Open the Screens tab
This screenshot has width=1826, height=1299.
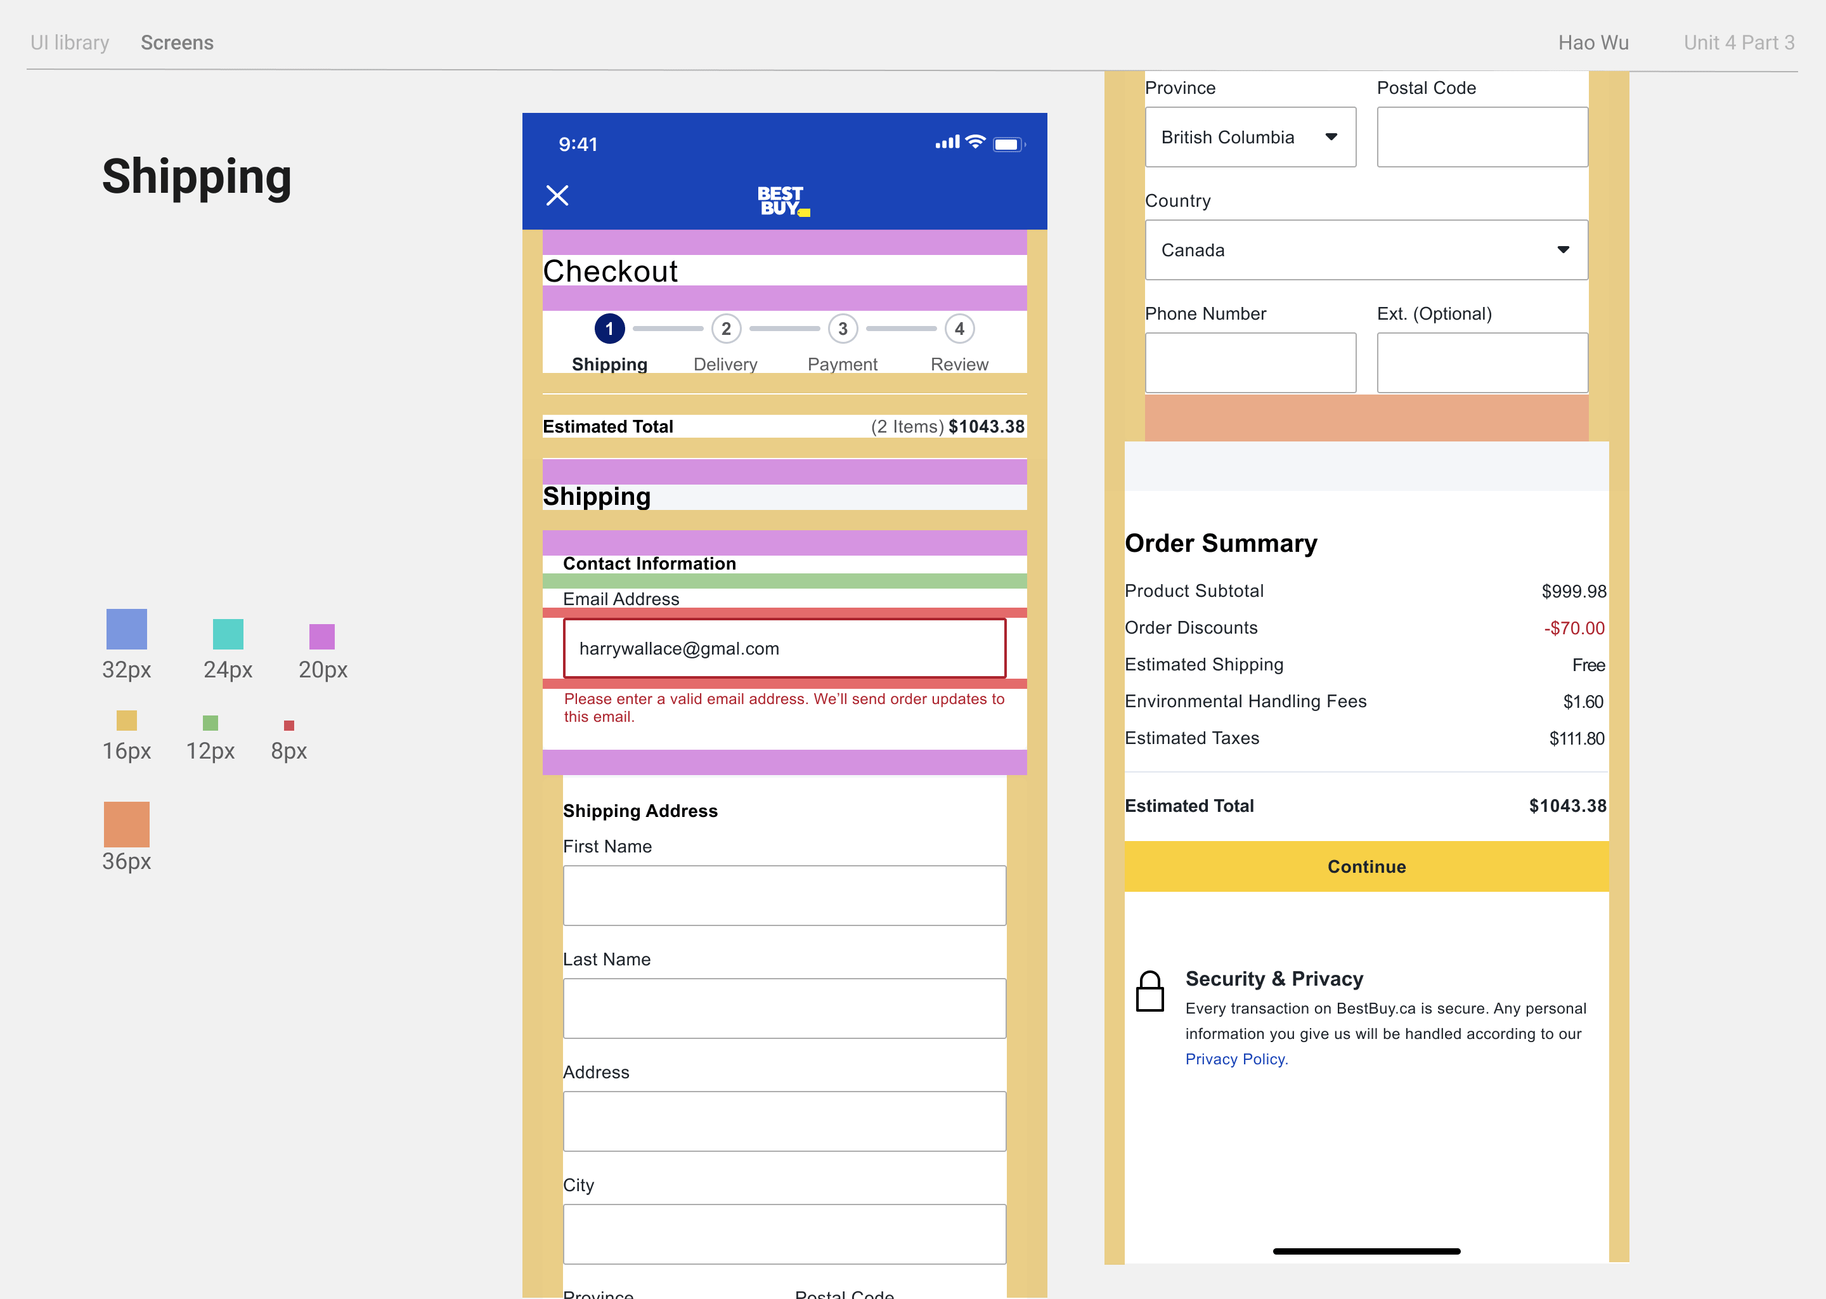point(177,42)
